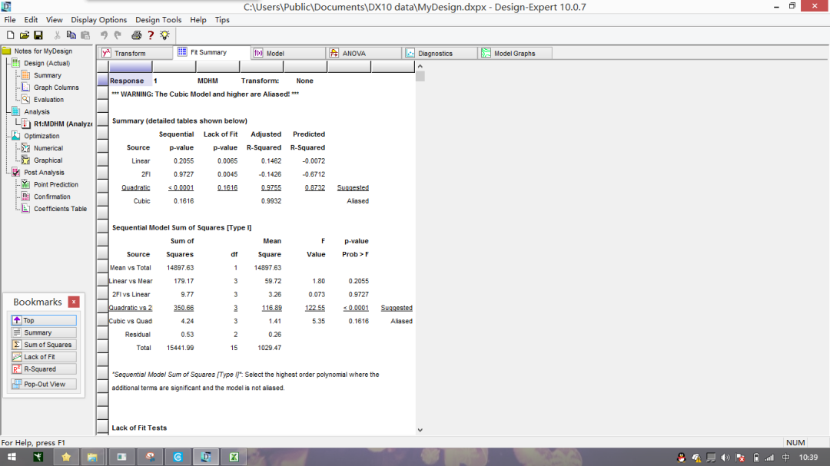
Task: Click the Paste toolbar icon
Action: tap(85, 35)
